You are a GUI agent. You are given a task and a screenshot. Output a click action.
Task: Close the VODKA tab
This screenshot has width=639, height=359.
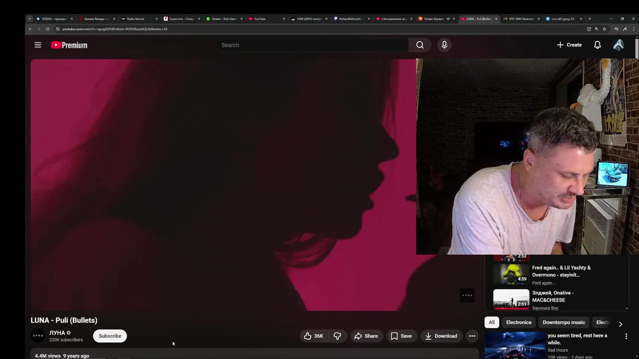coord(71,19)
